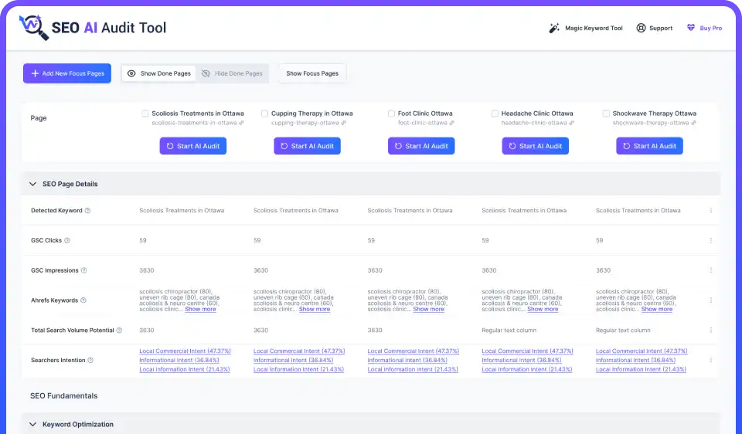Click the help icon next to GSC Impressions
Screen dimensions: 742x434
point(83,270)
